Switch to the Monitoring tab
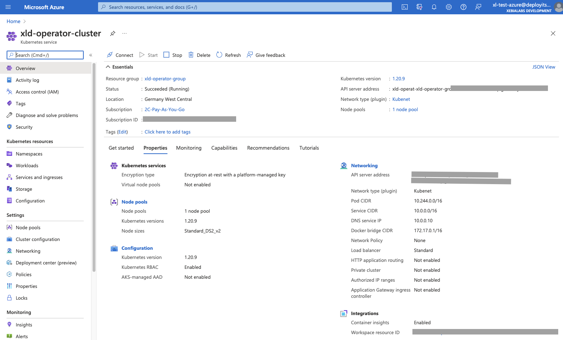The height and width of the screenshot is (340, 563). point(189,148)
